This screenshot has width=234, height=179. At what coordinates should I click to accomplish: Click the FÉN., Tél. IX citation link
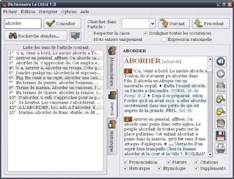[x=179, y=110]
